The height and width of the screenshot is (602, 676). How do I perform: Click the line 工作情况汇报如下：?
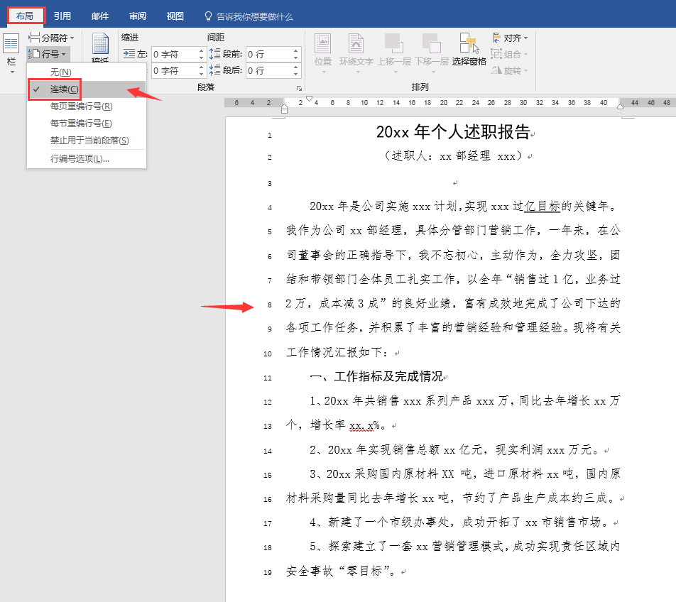point(337,353)
